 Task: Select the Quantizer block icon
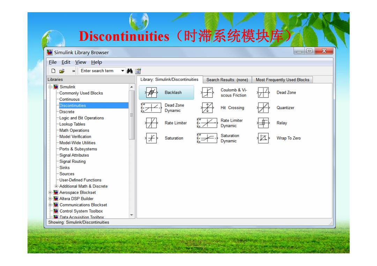263,108
